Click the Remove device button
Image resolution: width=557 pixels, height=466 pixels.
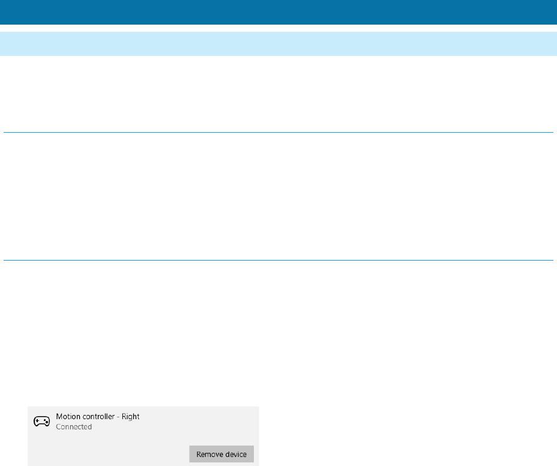click(x=221, y=454)
